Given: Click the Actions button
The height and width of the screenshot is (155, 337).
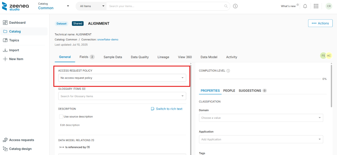Looking at the screenshot, I should (x=320, y=23).
